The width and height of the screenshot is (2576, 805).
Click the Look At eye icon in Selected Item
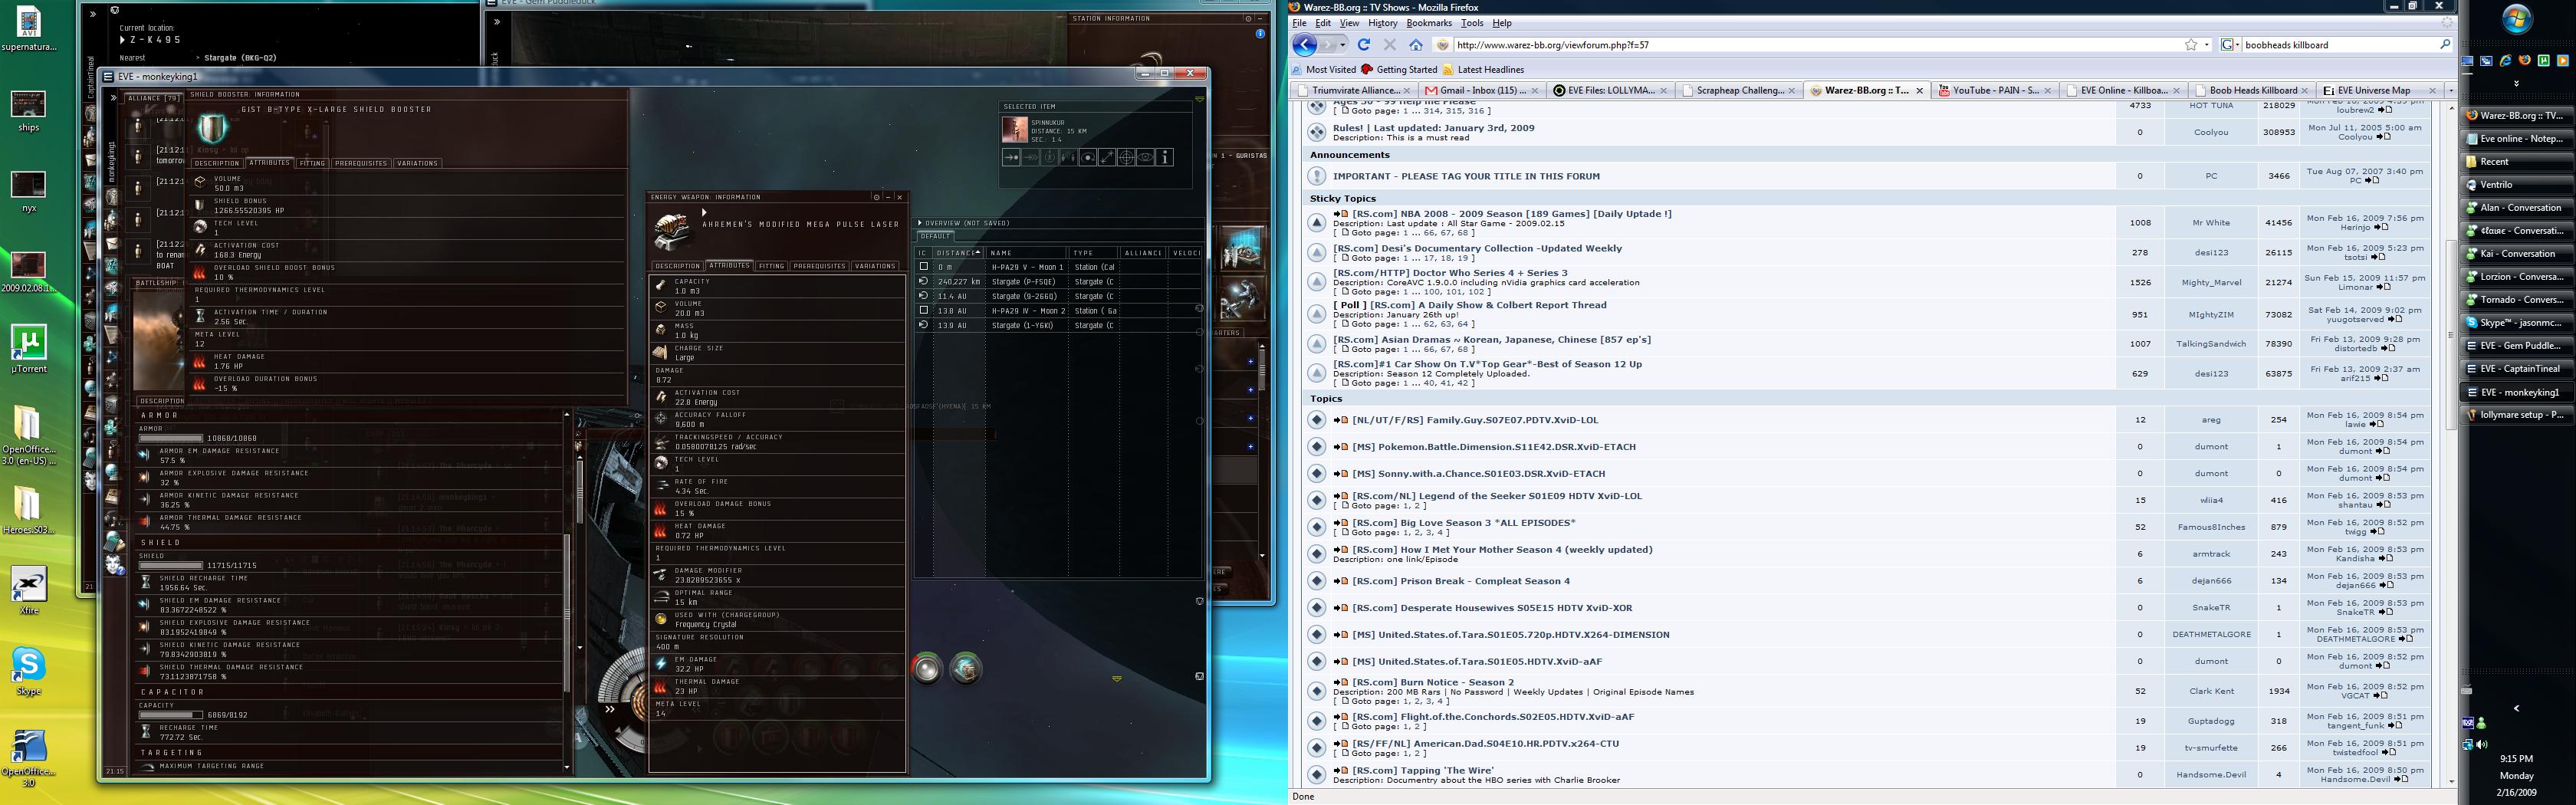(x=1145, y=157)
